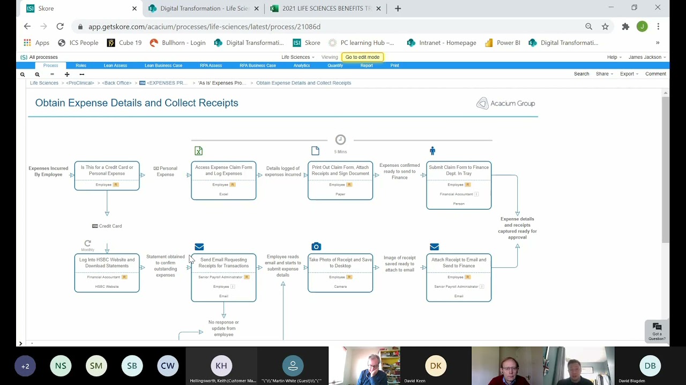Click the Chrome zoom magnifier in the address bar
The image size is (686, 385).
click(588, 26)
